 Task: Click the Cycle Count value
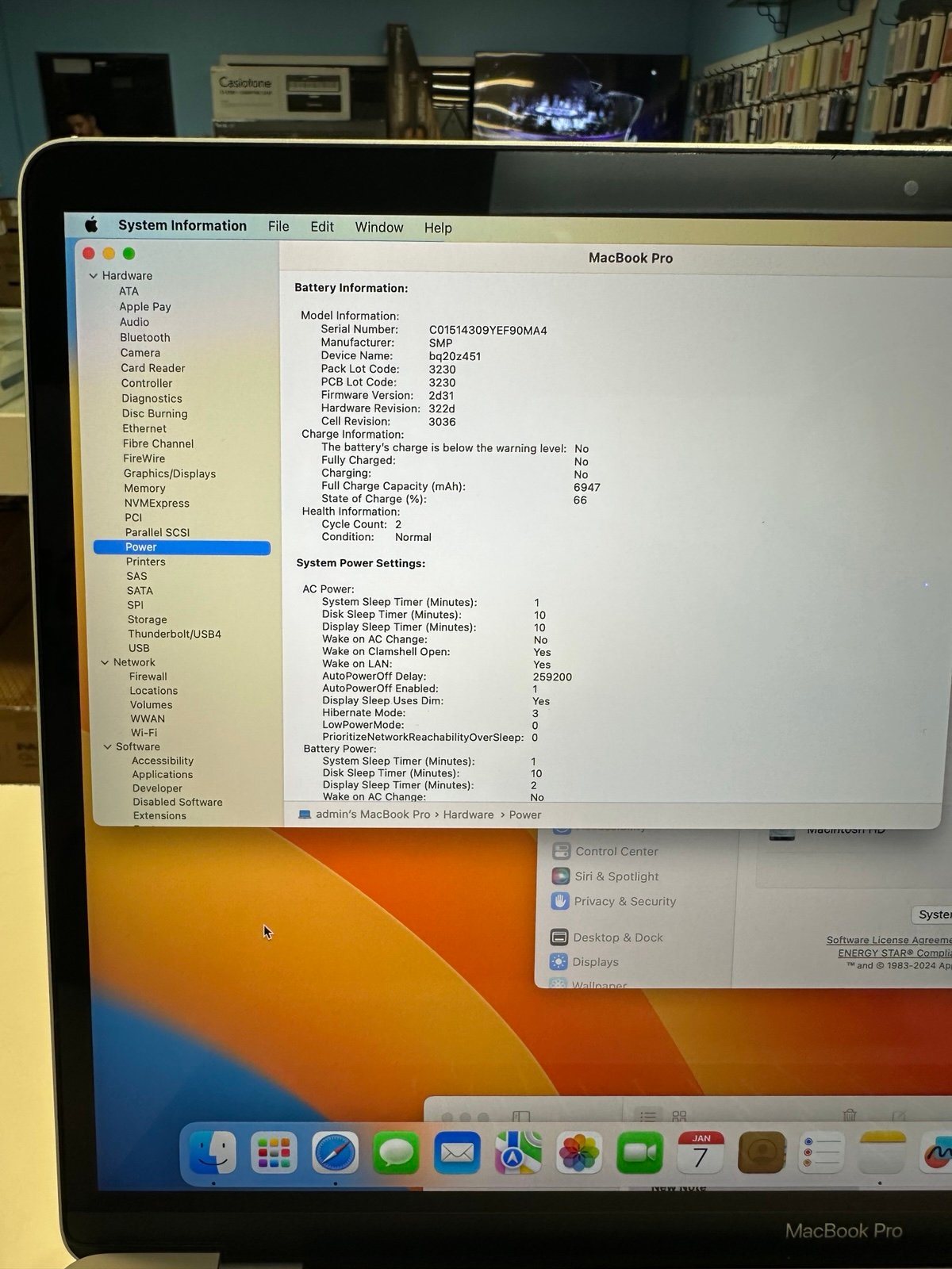[x=398, y=524]
